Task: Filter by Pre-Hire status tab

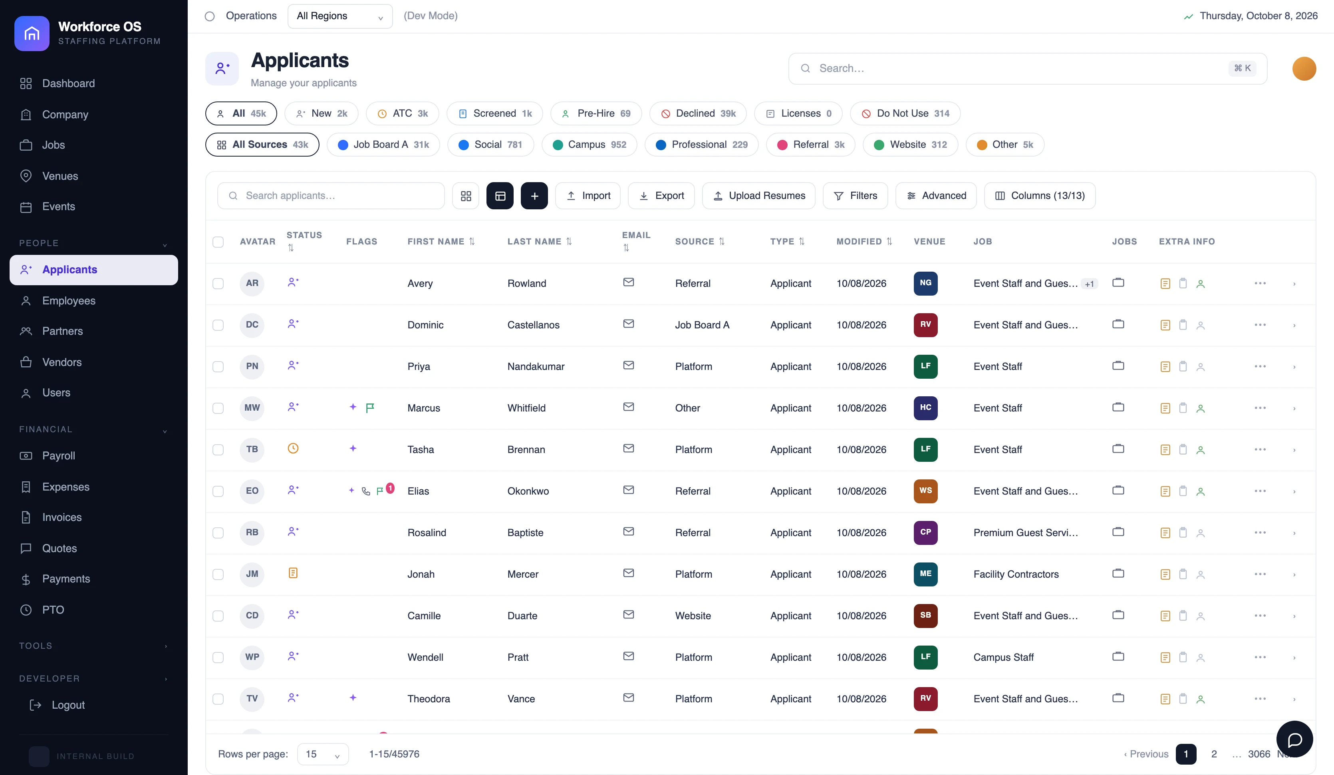Action: coord(596,113)
